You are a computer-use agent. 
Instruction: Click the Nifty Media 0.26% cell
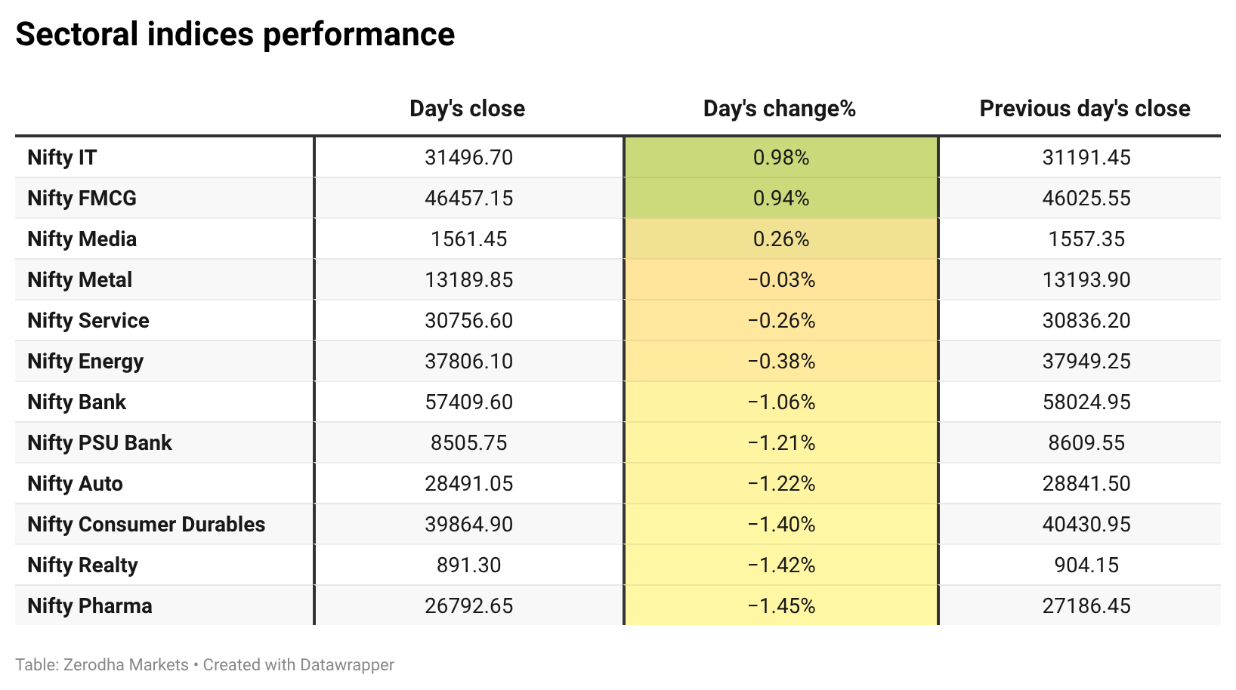coord(781,239)
